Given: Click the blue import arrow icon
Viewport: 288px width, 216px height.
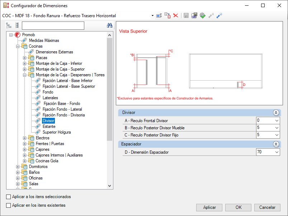Looking at the screenshot, I should [x=219, y=16].
